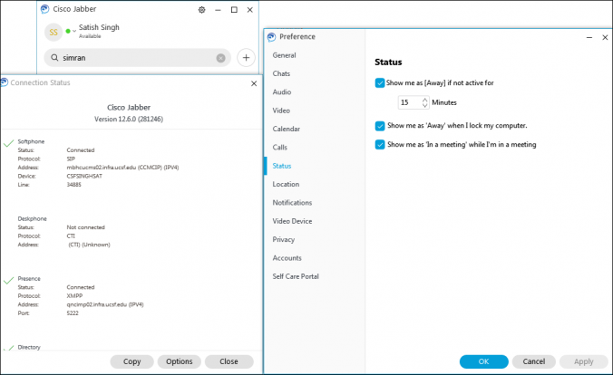Open the Calls preferences tab
Viewport: 613px width, 375px height.
coord(280,148)
